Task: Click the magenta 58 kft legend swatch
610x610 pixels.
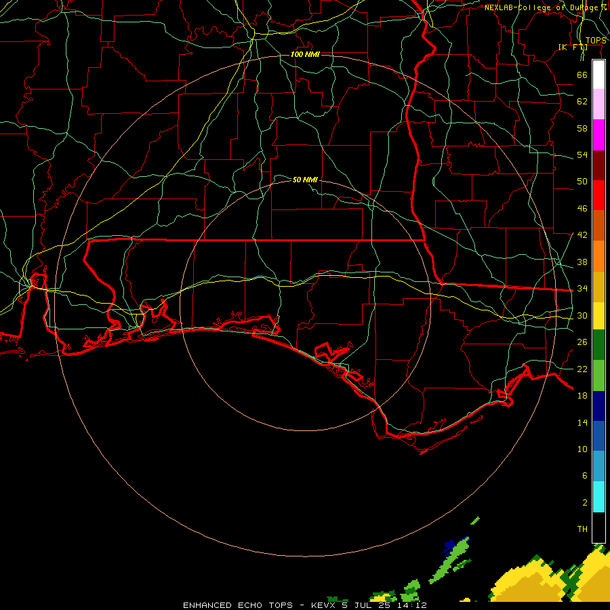Action: [598, 135]
